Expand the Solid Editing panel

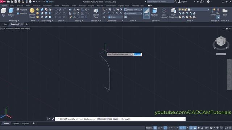point(47,21)
